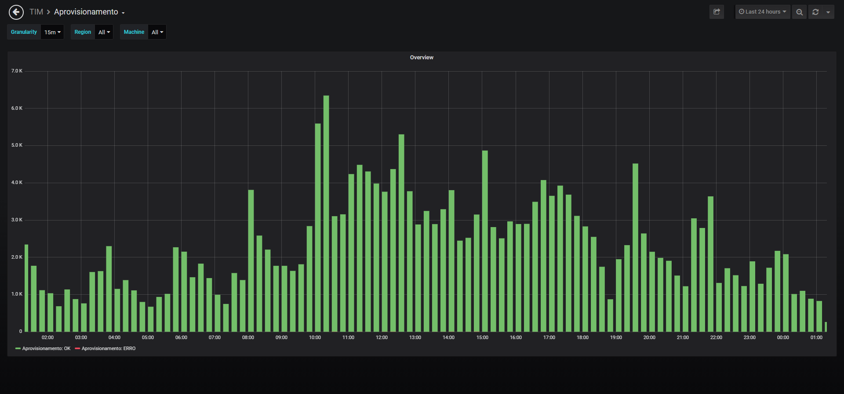Click the 00:00 x-axis time label
Screen dimensions: 844x394
tap(783, 337)
